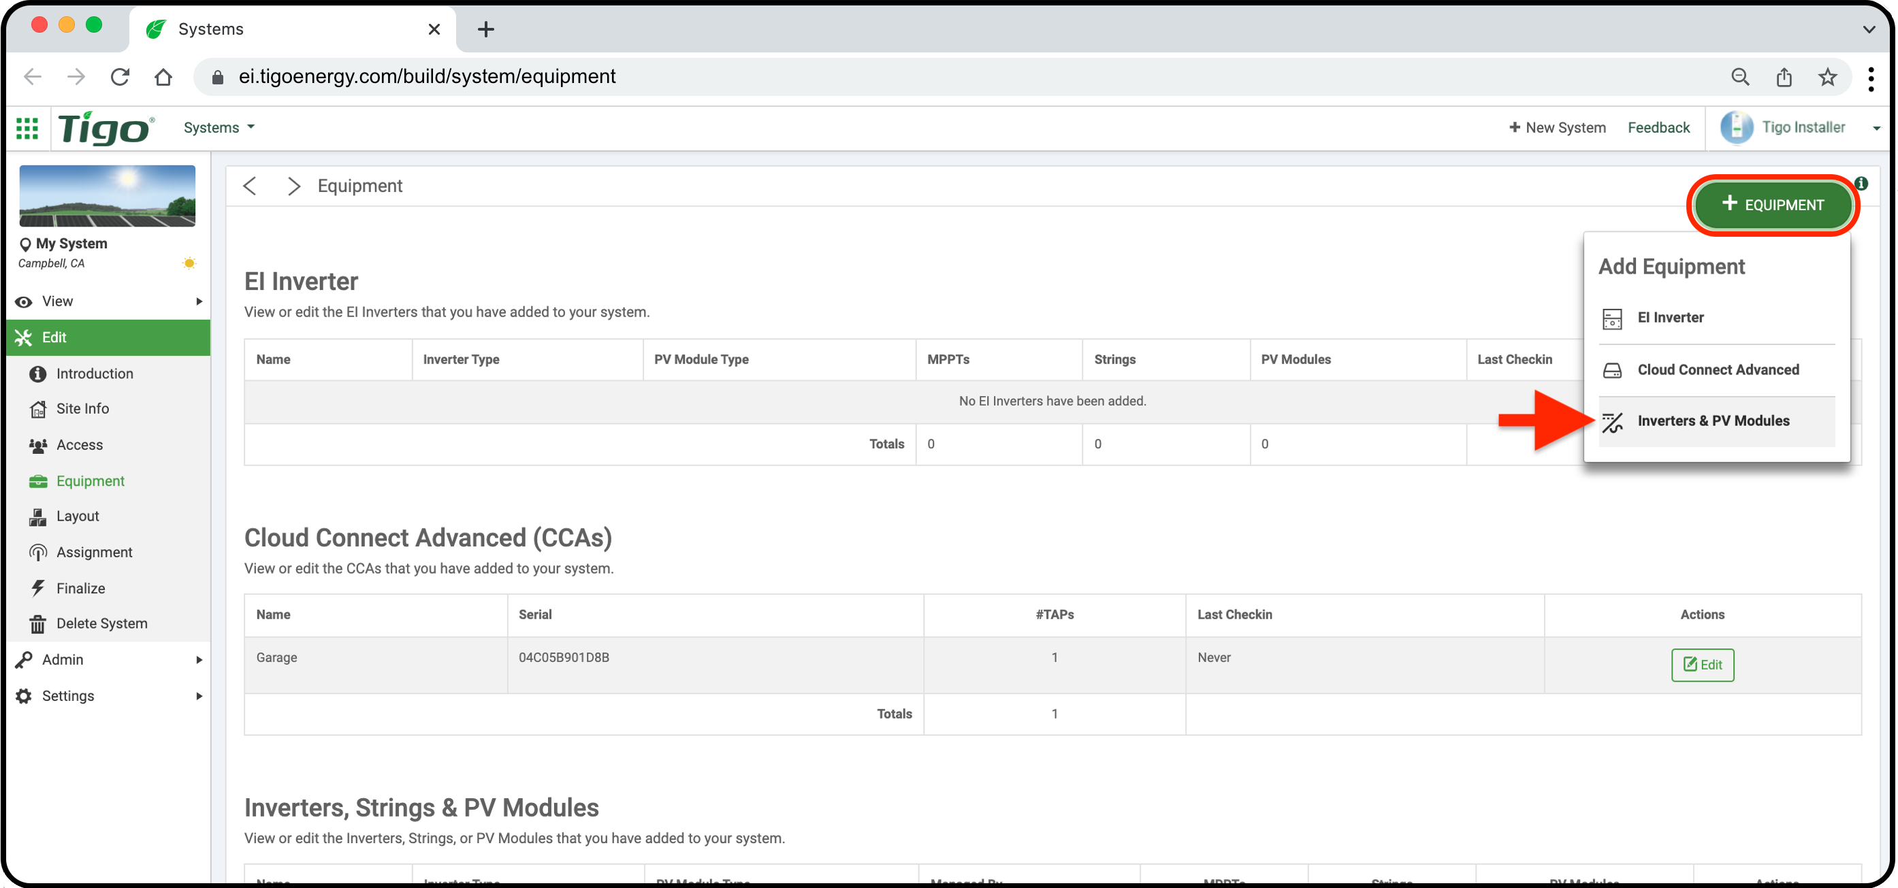Viewport: 1898px width, 888px height.
Task: Go to previous step with left chevron
Action: tap(251, 186)
